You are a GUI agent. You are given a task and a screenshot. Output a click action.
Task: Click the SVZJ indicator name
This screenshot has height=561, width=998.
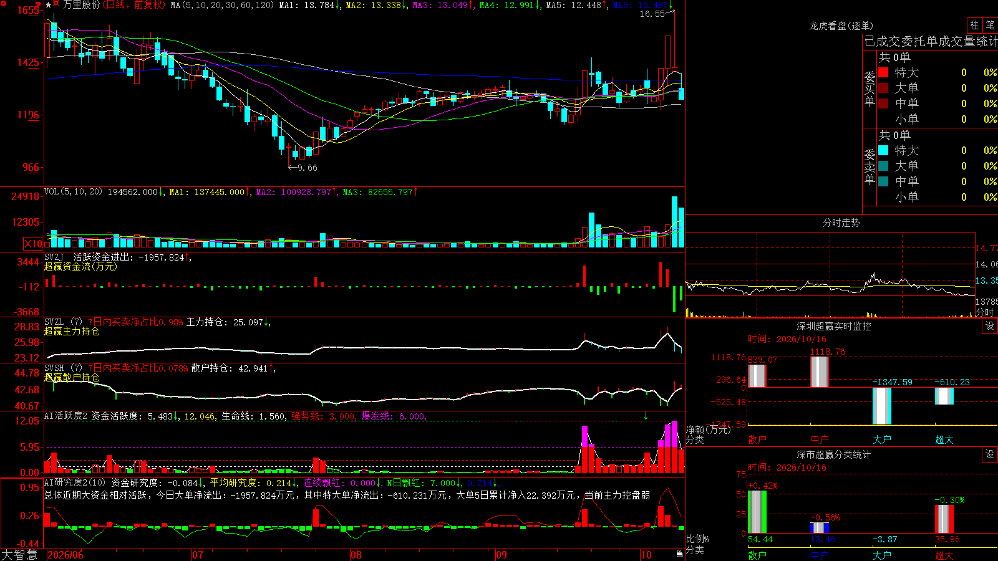coord(54,257)
